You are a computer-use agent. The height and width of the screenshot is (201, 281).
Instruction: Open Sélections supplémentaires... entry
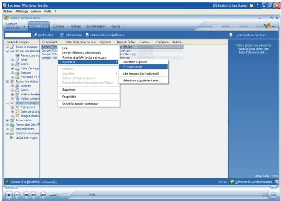coord(143,81)
